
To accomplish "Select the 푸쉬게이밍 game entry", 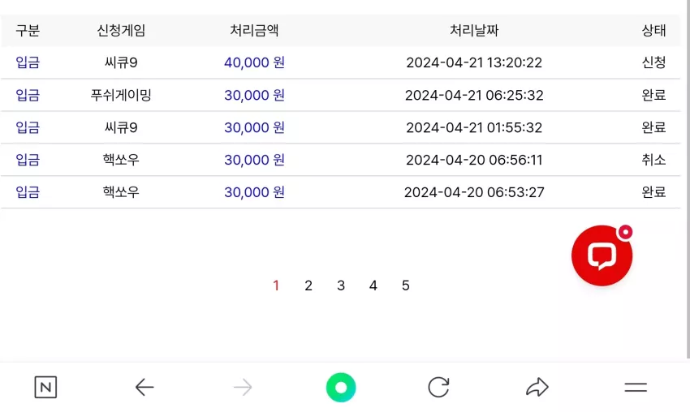I will click(121, 95).
